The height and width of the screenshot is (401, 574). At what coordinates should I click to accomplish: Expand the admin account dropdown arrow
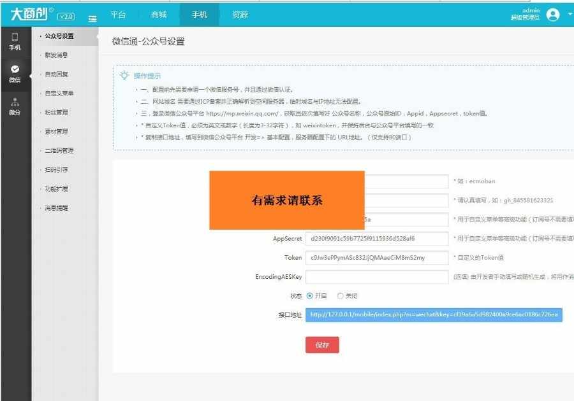[x=570, y=14]
